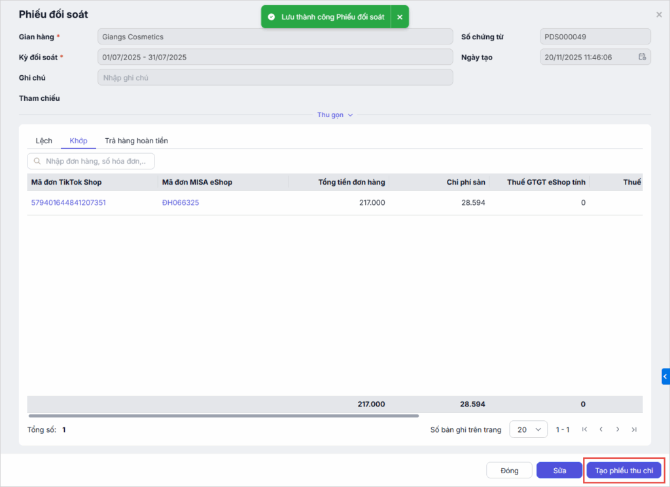The image size is (670, 487).
Task: Click Tạo phiếu thu chi button
Action: [624, 471]
